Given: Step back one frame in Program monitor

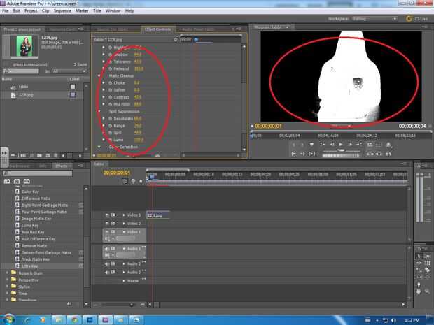Looking at the screenshot, I should click(x=332, y=144).
